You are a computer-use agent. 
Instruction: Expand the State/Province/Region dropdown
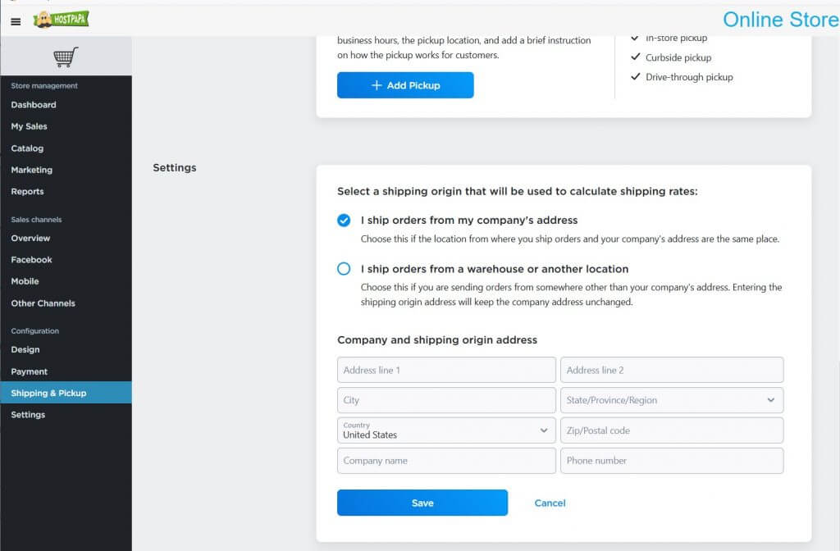coord(770,400)
